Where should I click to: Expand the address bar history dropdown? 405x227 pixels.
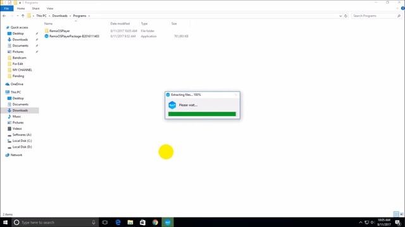(x=340, y=16)
